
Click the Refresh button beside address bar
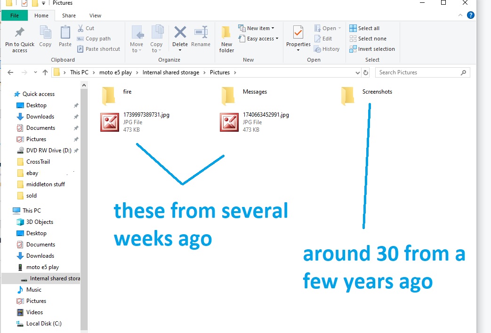tap(366, 72)
